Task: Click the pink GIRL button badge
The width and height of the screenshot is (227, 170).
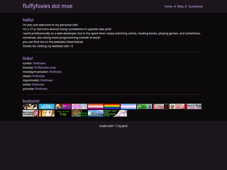Action: [79, 107]
